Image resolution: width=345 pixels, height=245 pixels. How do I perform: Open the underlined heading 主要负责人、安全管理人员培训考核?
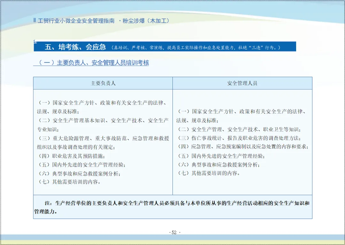(91, 63)
